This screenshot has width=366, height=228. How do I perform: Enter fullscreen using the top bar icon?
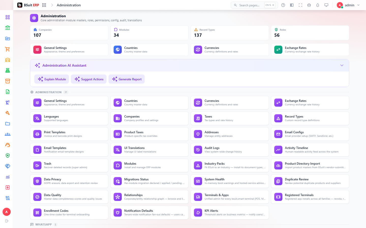(300, 5)
